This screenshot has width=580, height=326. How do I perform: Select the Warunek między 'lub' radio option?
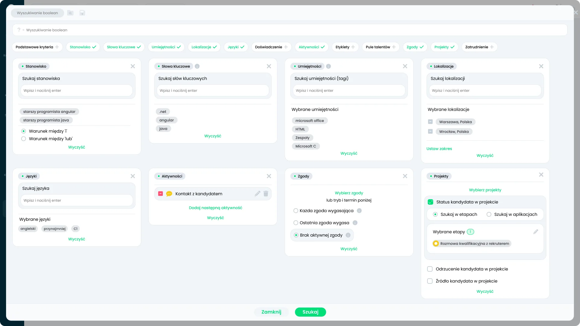[24, 139]
